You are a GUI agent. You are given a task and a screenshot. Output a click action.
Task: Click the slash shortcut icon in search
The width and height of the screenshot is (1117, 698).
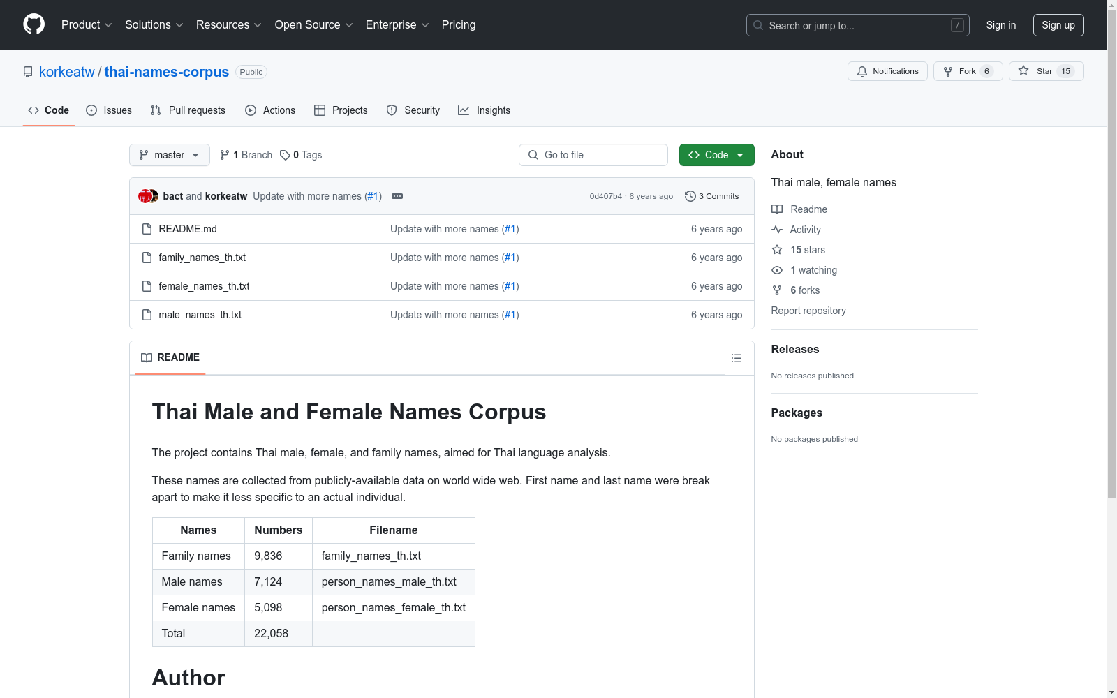point(957,25)
